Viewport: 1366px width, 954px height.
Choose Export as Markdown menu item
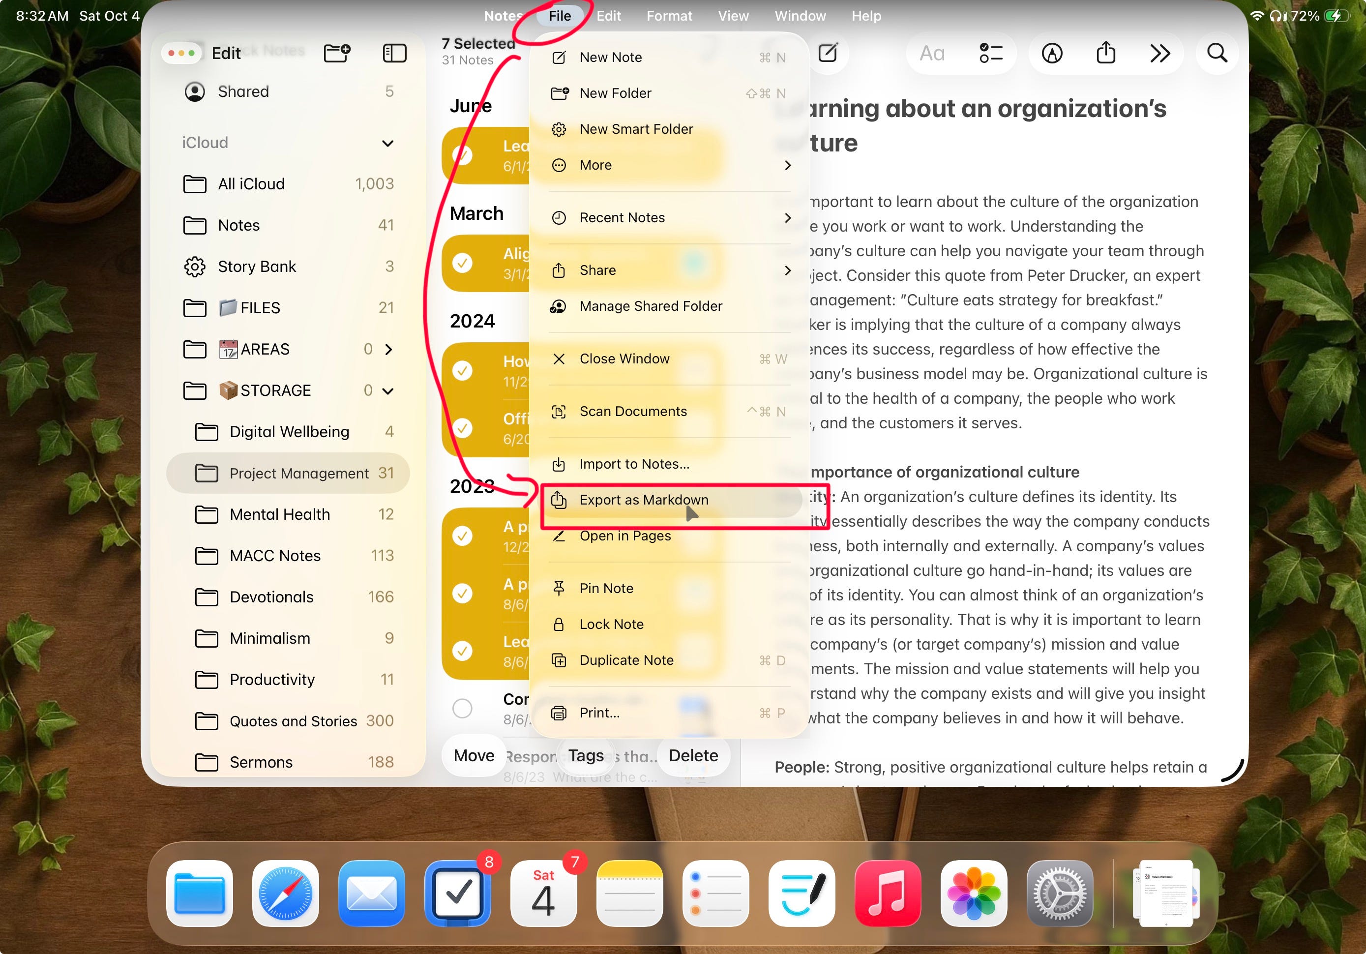[x=644, y=500]
